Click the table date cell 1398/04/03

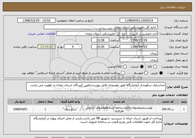[x=20, y=109]
